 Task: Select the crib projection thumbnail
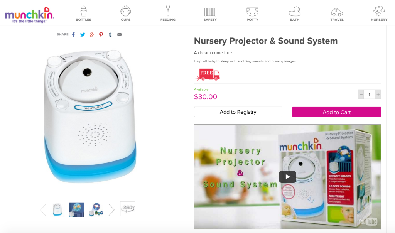tap(77, 209)
